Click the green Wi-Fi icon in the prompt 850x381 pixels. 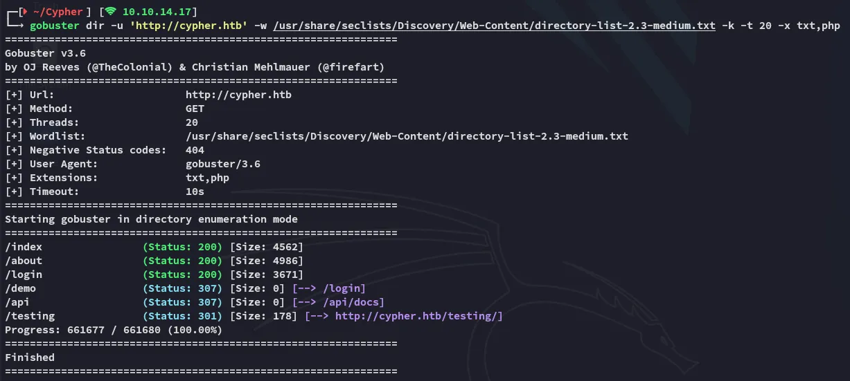click(x=111, y=12)
